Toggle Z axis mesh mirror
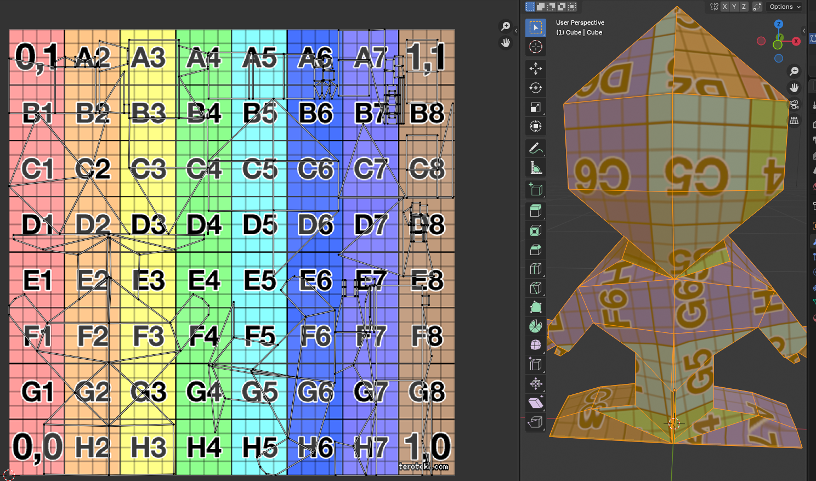Viewport: 816px width, 481px height. (x=744, y=7)
